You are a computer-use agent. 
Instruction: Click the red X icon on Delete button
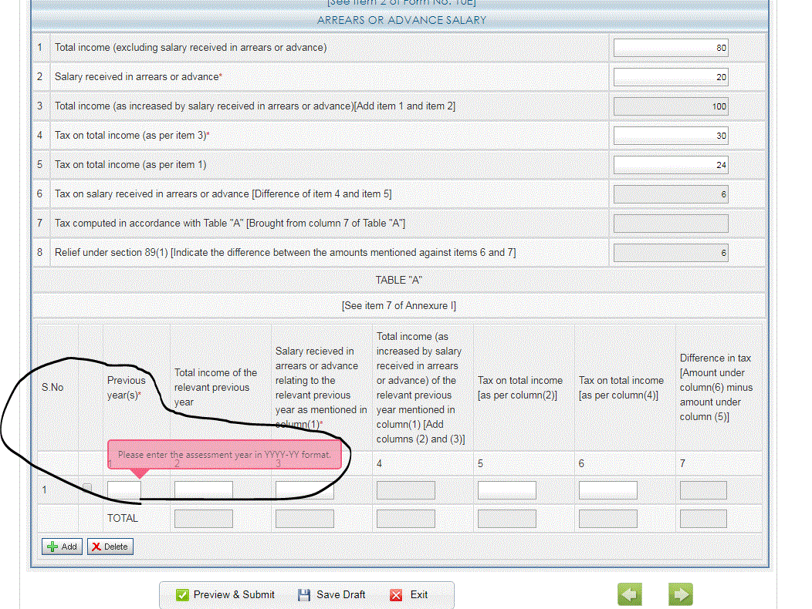96,547
